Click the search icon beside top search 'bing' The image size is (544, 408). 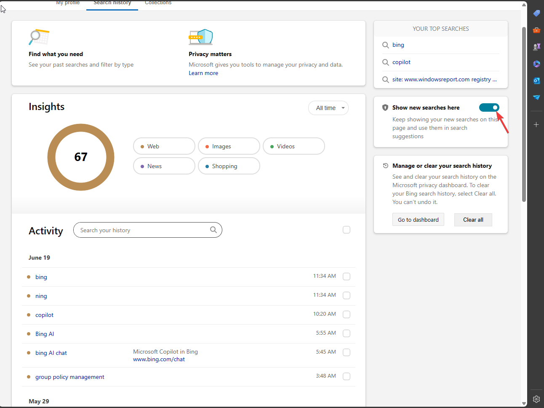(x=385, y=45)
